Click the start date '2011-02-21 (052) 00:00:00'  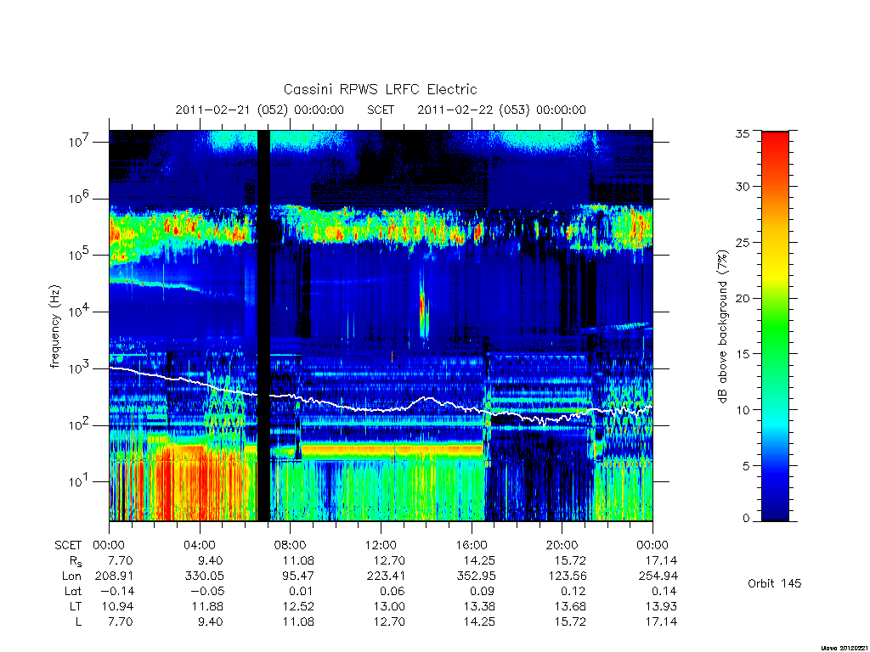pyautogui.click(x=260, y=110)
